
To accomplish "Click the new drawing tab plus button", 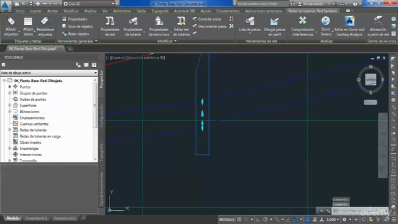I will click(70, 49).
